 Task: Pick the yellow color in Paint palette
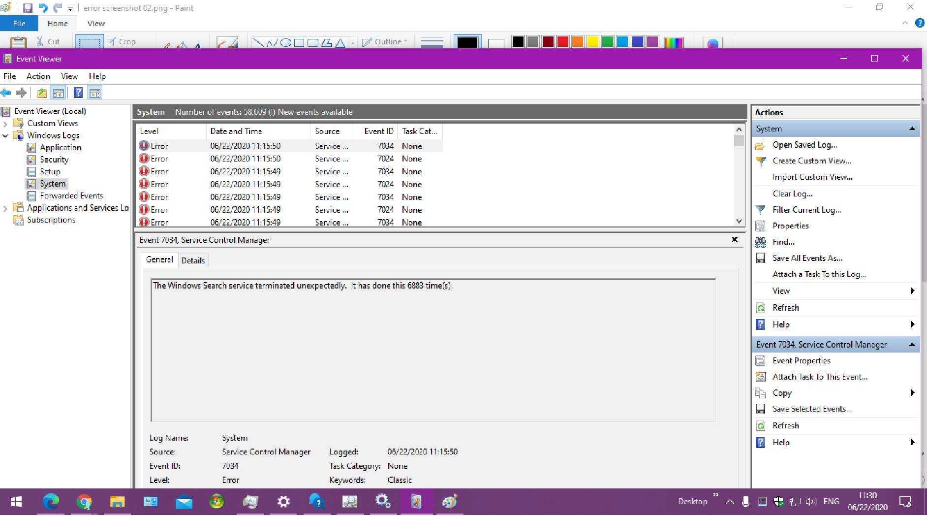pyautogui.click(x=592, y=42)
